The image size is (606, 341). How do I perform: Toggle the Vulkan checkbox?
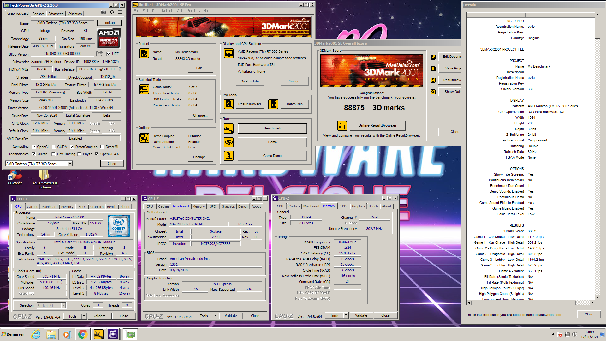coord(33,154)
